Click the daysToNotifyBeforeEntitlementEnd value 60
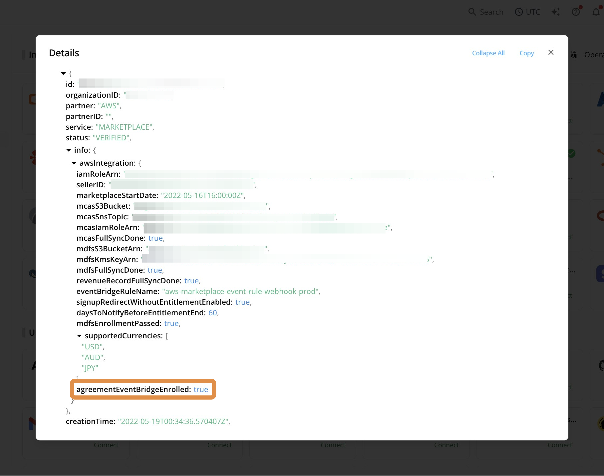604x476 pixels. pyautogui.click(x=212, y=313)
